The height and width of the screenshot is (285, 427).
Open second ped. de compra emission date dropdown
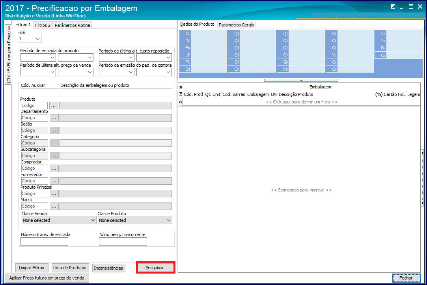point(168,72)
